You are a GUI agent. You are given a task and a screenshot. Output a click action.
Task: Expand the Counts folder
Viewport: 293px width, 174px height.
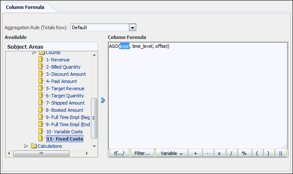(34, 53)
